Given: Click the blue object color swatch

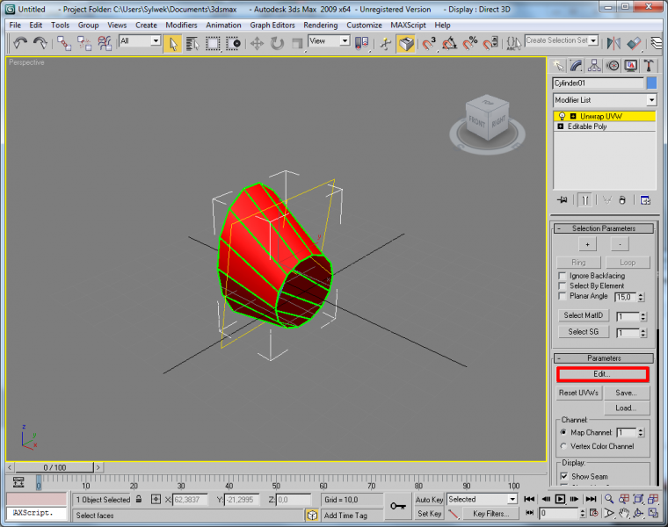Looking at the screenshot, I should coord(651,83).
